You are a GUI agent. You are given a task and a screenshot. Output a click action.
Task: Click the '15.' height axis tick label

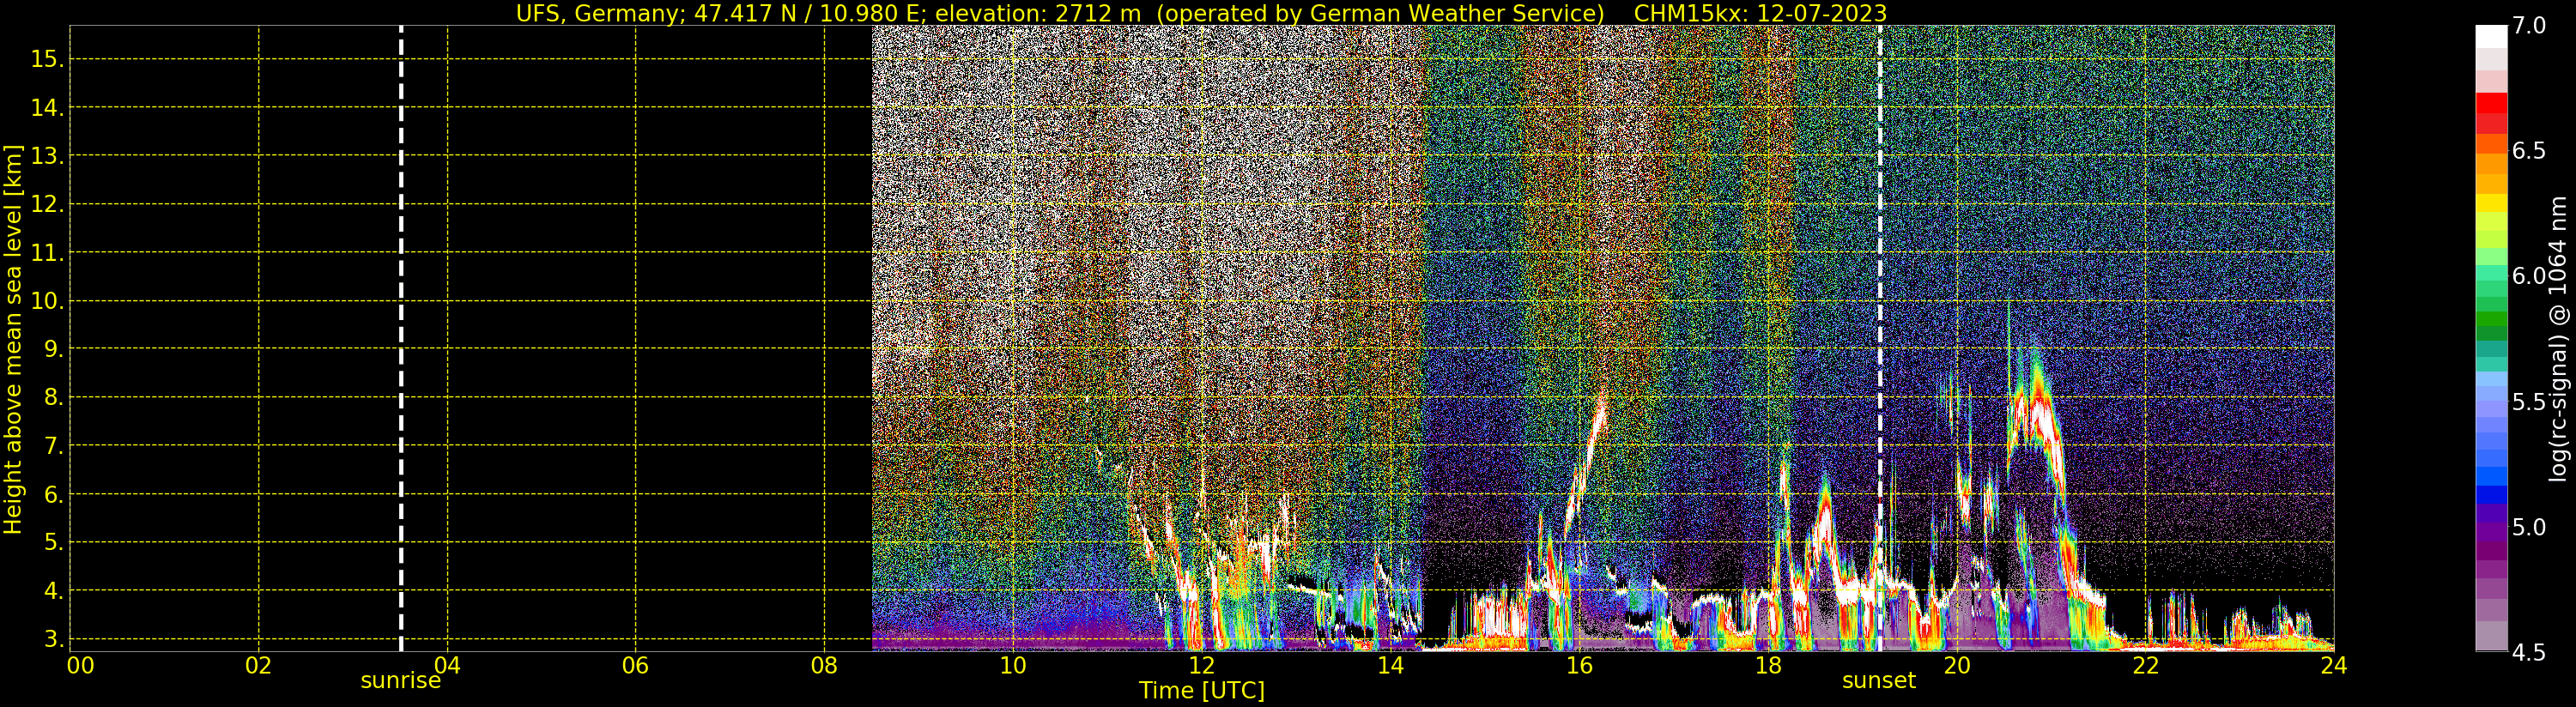[x=48, y=59]
